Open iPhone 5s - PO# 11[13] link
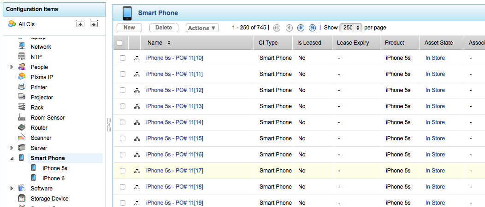The width and height of the screenshot is (485, 207). click(x=174, y=106)
